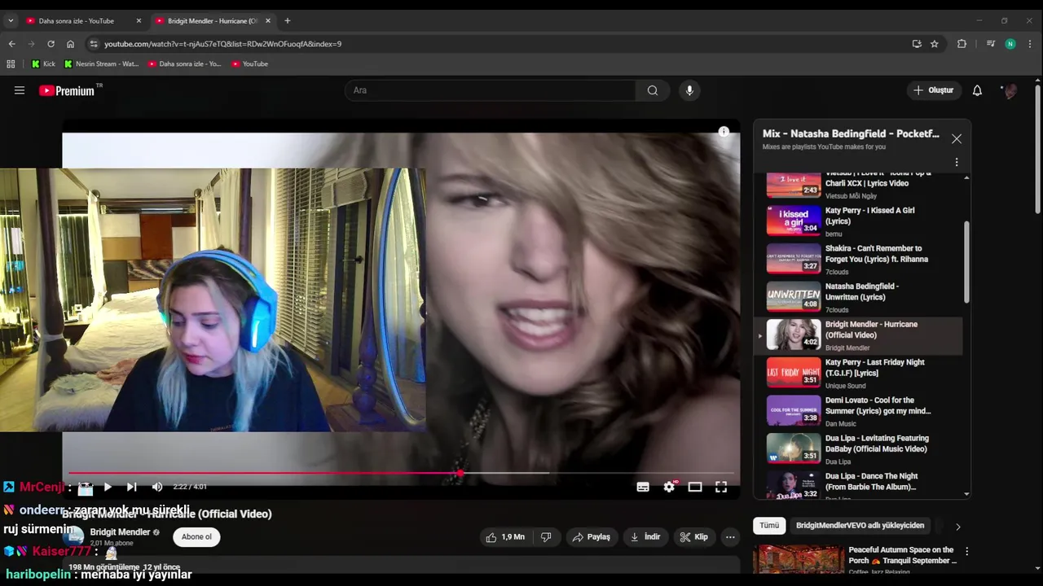Toggle subtitles in the video player
The image size is (1043, 586).
pyautogui.click(x=643, y=487)
